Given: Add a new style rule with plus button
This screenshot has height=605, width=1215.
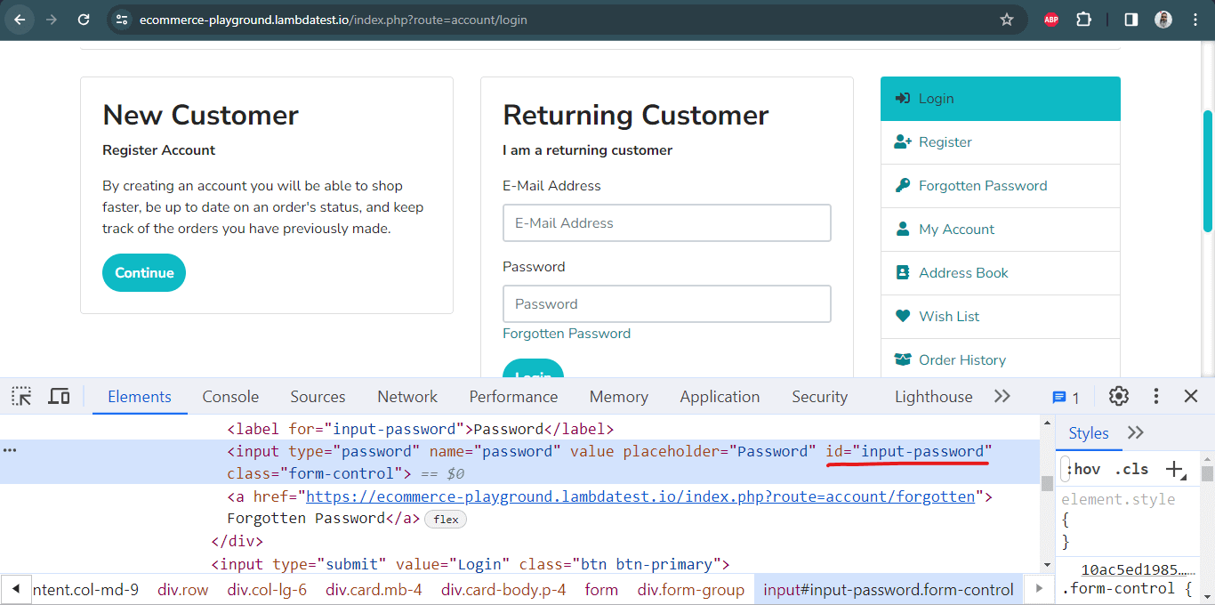Looking at the screenshot, I should point(1172,468).
